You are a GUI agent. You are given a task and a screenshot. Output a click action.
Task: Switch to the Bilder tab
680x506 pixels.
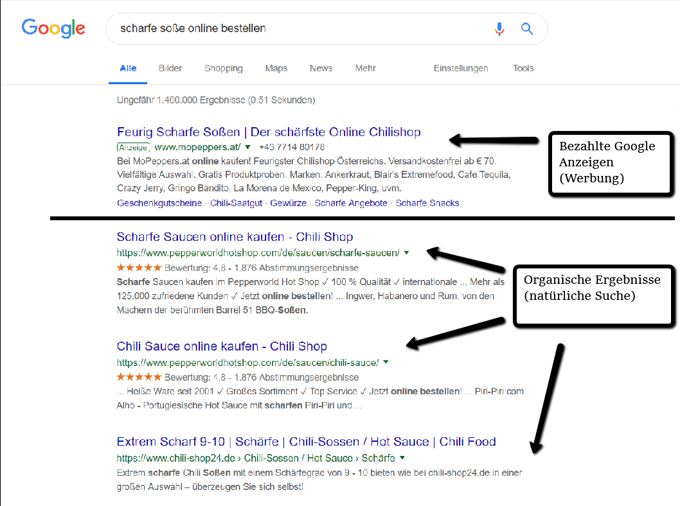pos(170,68)
